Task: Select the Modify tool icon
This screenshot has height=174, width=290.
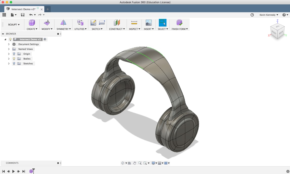Action: click(x=47, y=23)
